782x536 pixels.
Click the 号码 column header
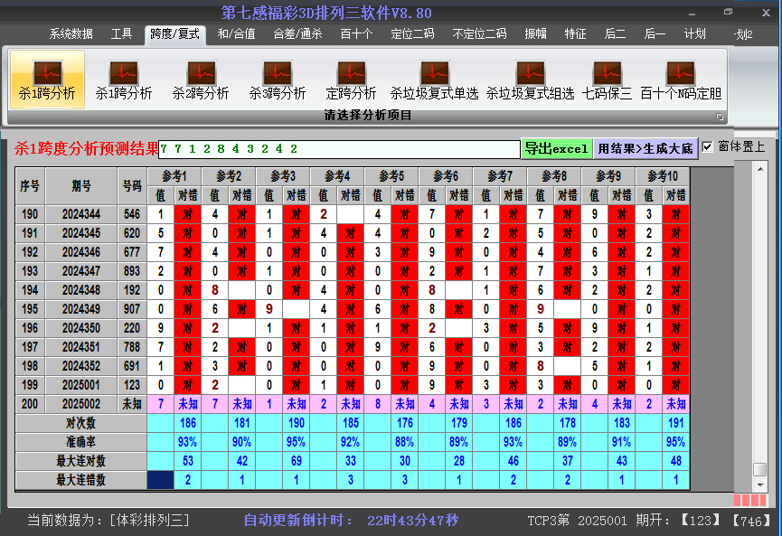click(132, 186)
